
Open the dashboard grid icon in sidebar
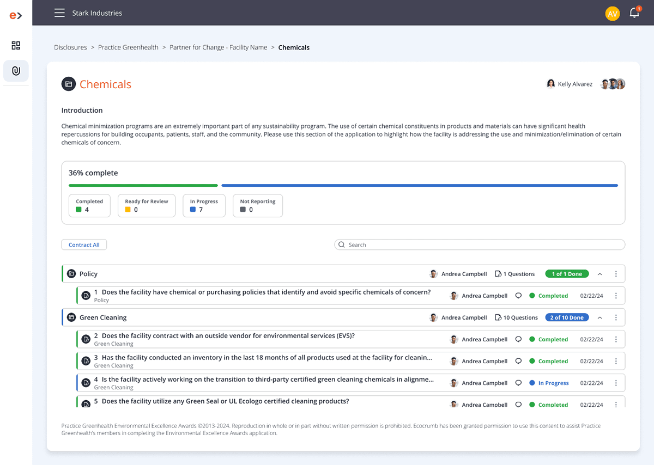coord(16,46)
